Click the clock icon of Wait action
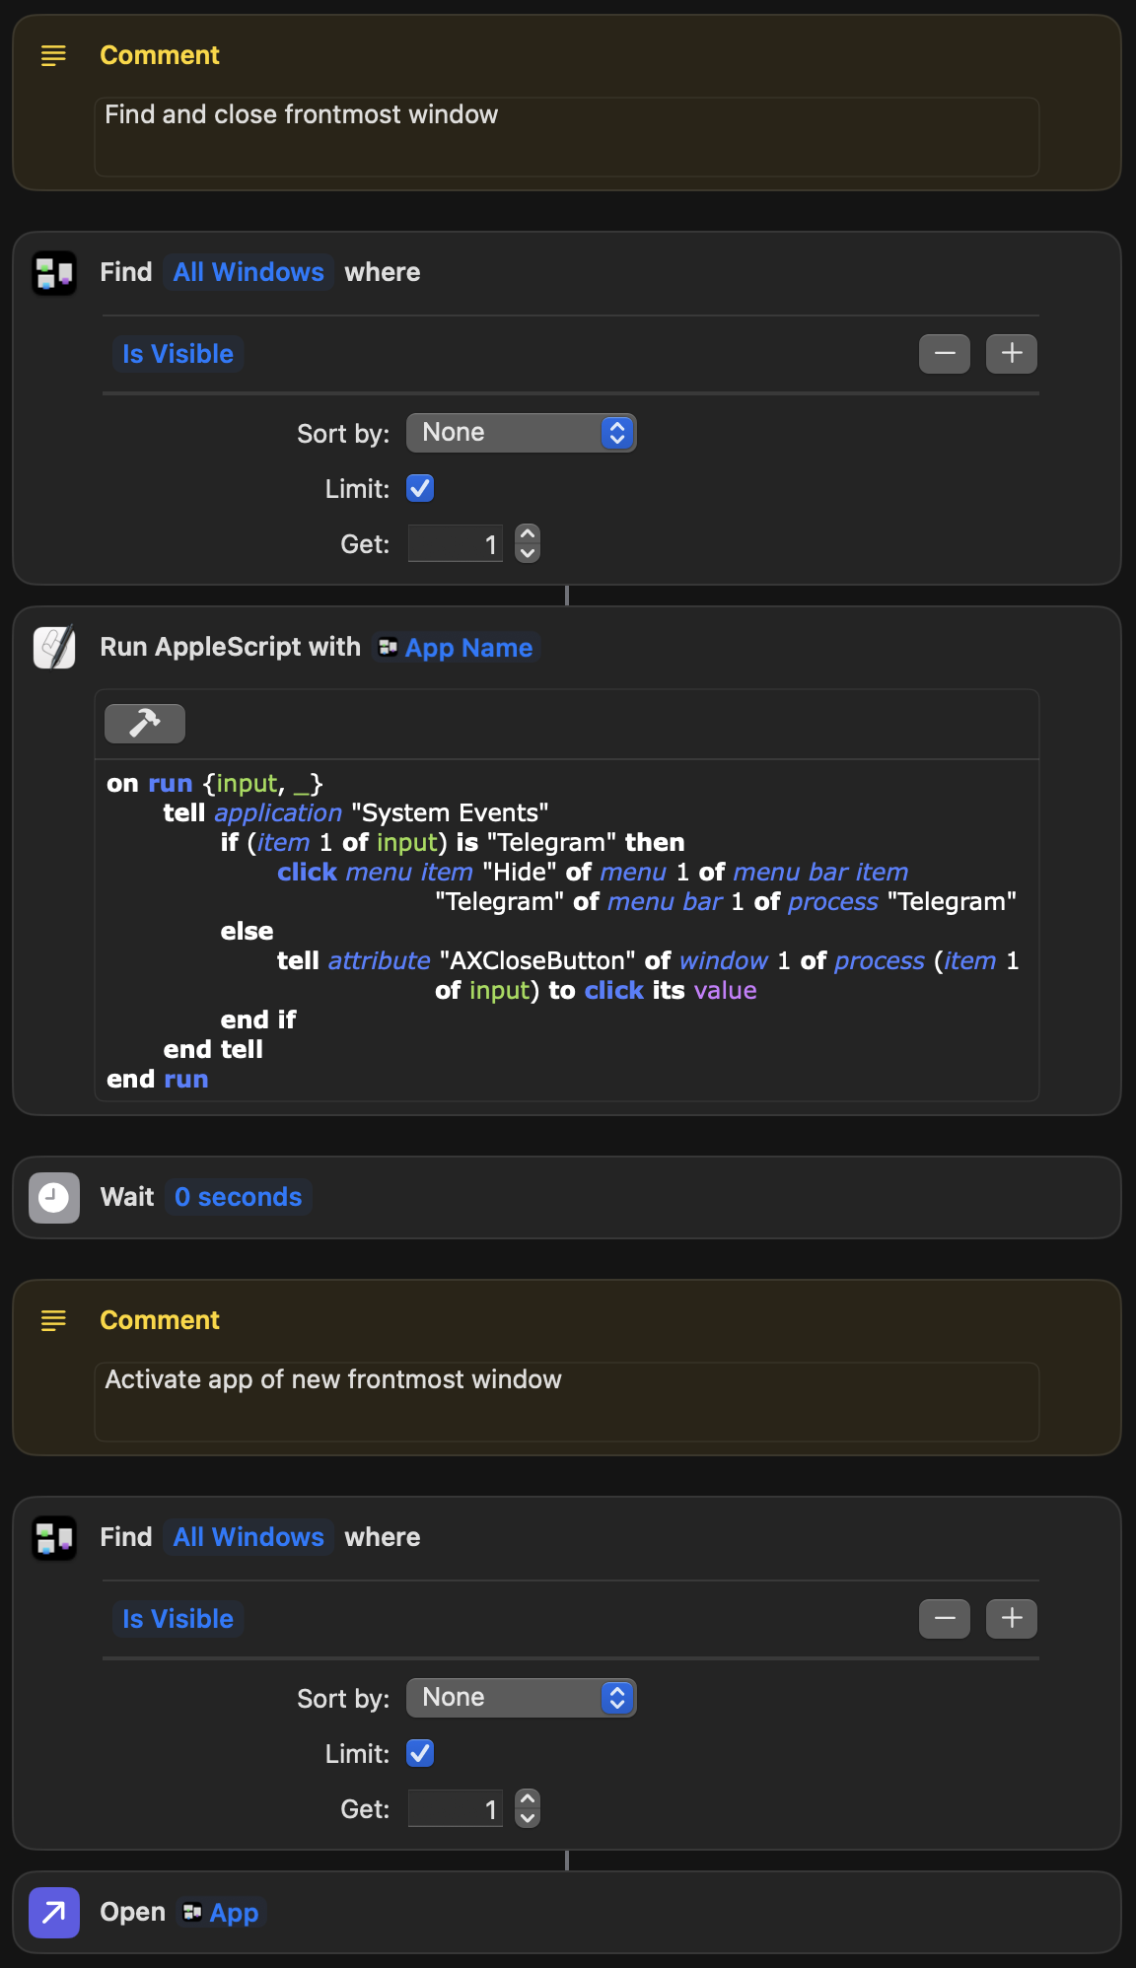1136x1968 pixels. [54, 1197]
